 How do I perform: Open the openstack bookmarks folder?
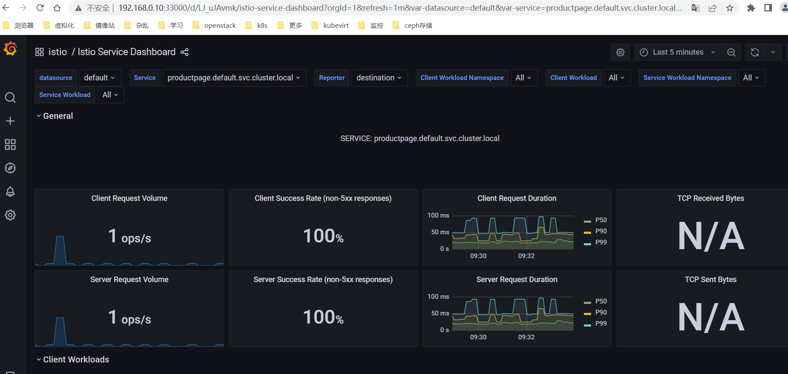[220, 26]
